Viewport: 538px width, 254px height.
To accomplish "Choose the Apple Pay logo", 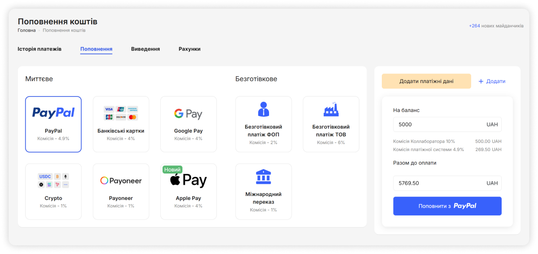I will (188, 180).
